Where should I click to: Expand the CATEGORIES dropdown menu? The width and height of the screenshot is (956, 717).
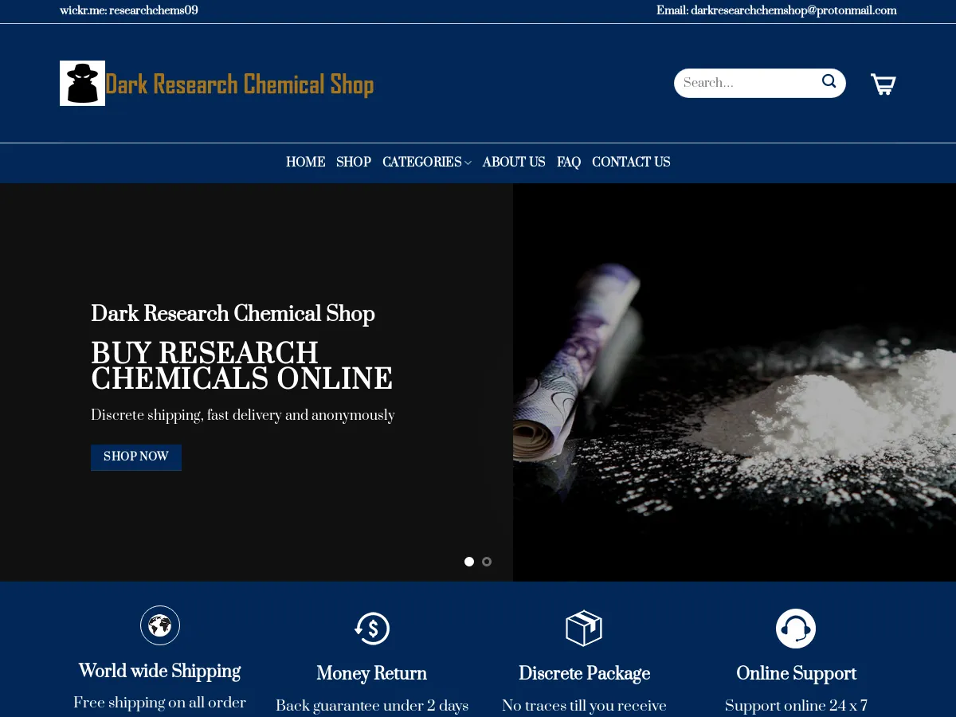[x=421, y=162]
